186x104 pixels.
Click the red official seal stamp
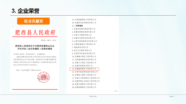click(x=44, y=77)
